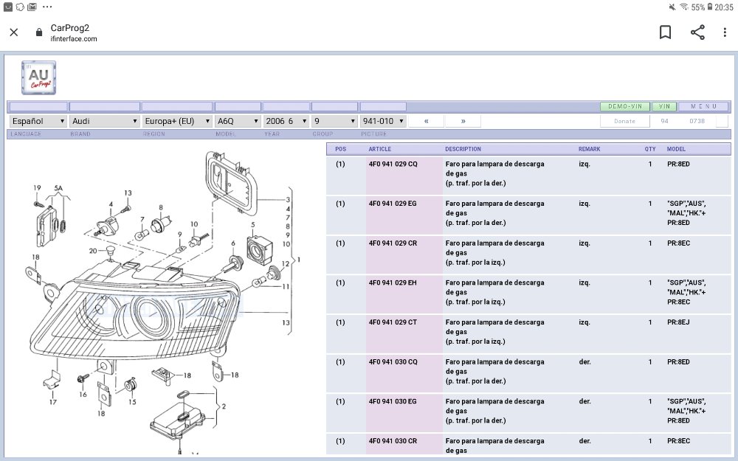
Task: Open the Picture dropdown showing 941-010
Action: pos(383,121)
